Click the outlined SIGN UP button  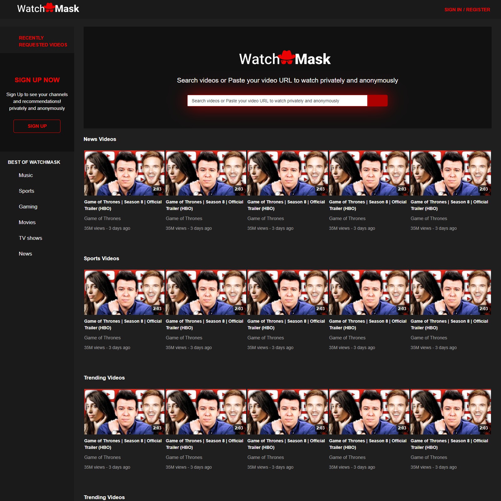click(x=37, y=126)
